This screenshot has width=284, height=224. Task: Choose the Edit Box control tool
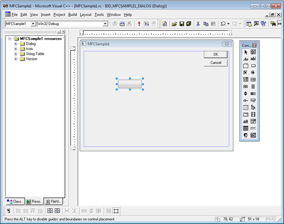tap(253, 59)
